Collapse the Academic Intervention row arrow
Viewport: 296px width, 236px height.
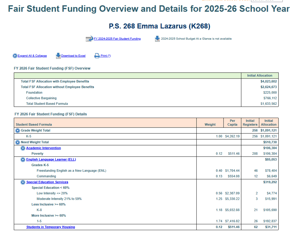pyautogui.click(x=23, y=148)
